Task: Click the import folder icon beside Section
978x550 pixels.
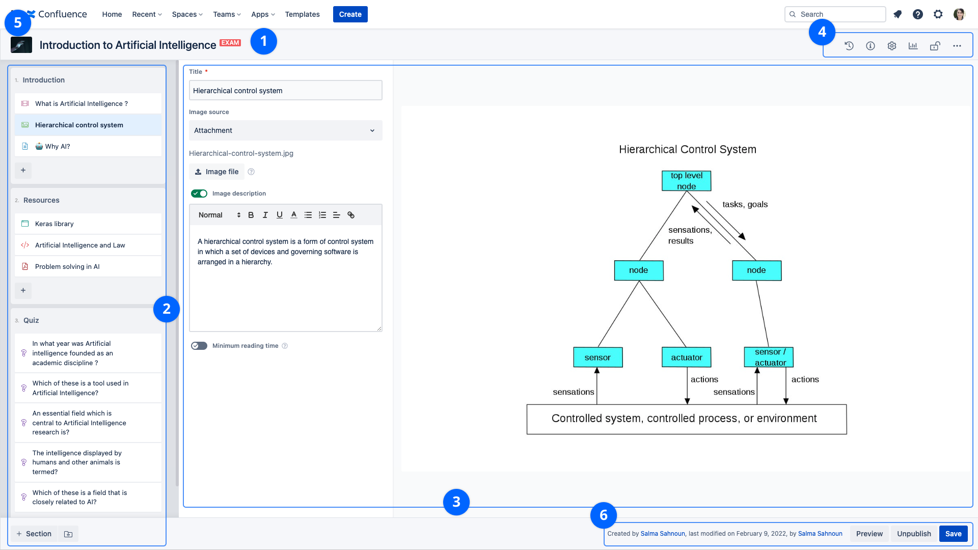Action: point(68,534)
